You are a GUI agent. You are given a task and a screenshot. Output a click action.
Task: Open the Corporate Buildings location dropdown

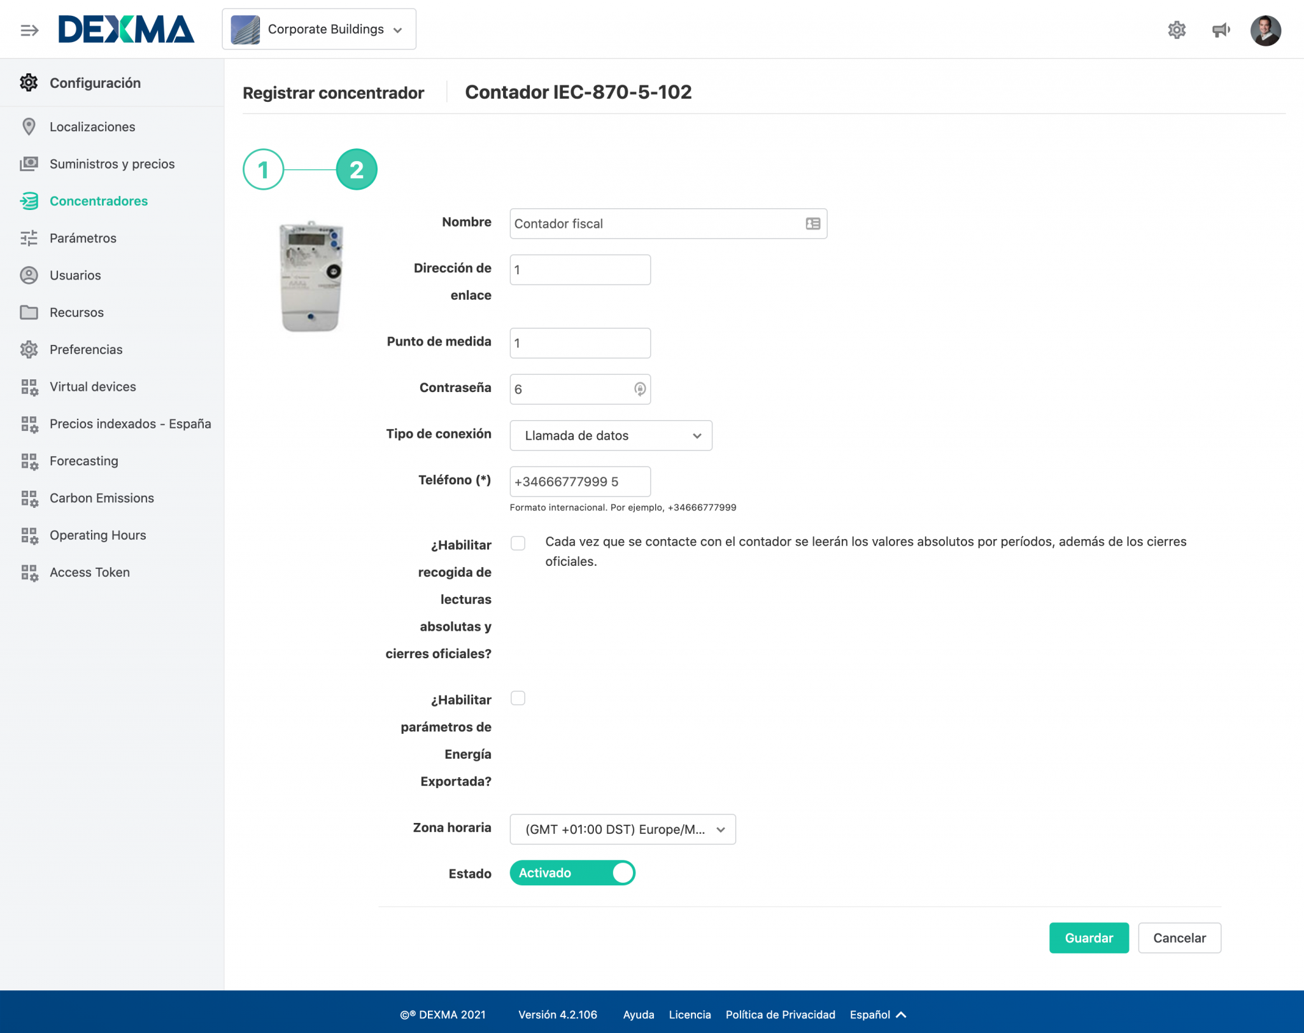[x=319, y=29]
